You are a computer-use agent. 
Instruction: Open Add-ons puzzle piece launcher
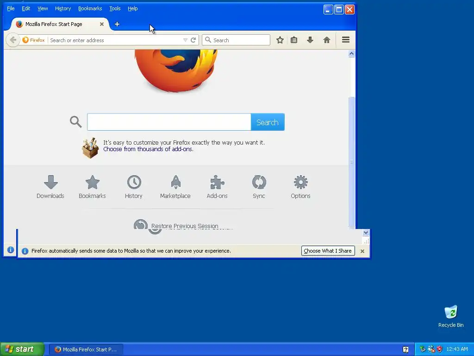coord(217,187)
